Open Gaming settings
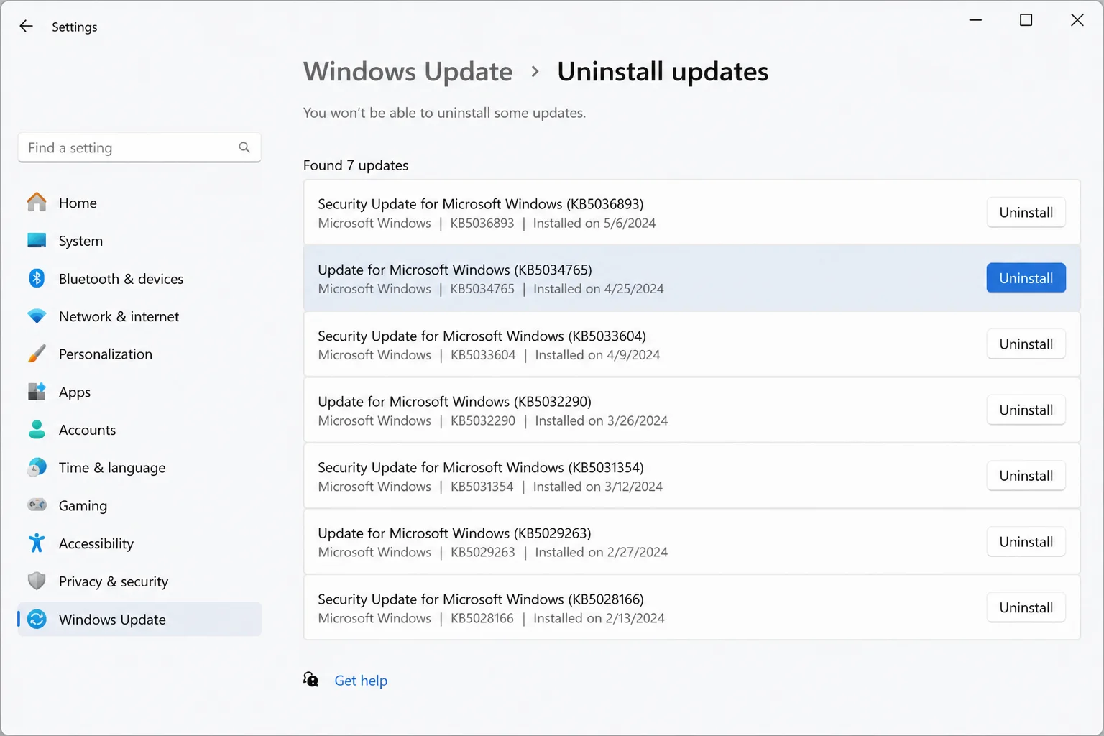1104x736 pixels. tap(139, 505)
